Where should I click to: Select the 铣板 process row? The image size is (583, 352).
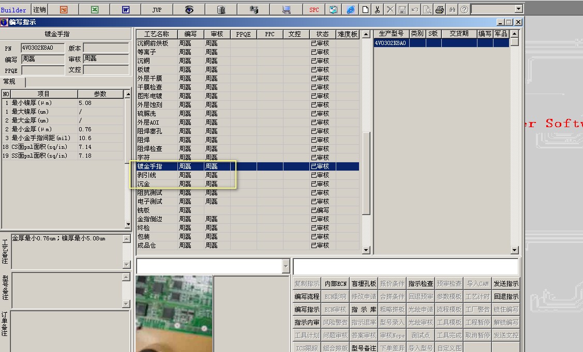(248, 210)
